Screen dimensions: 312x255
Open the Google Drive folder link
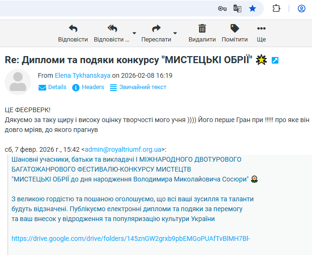pyautogui.click(x=130, y=239)
